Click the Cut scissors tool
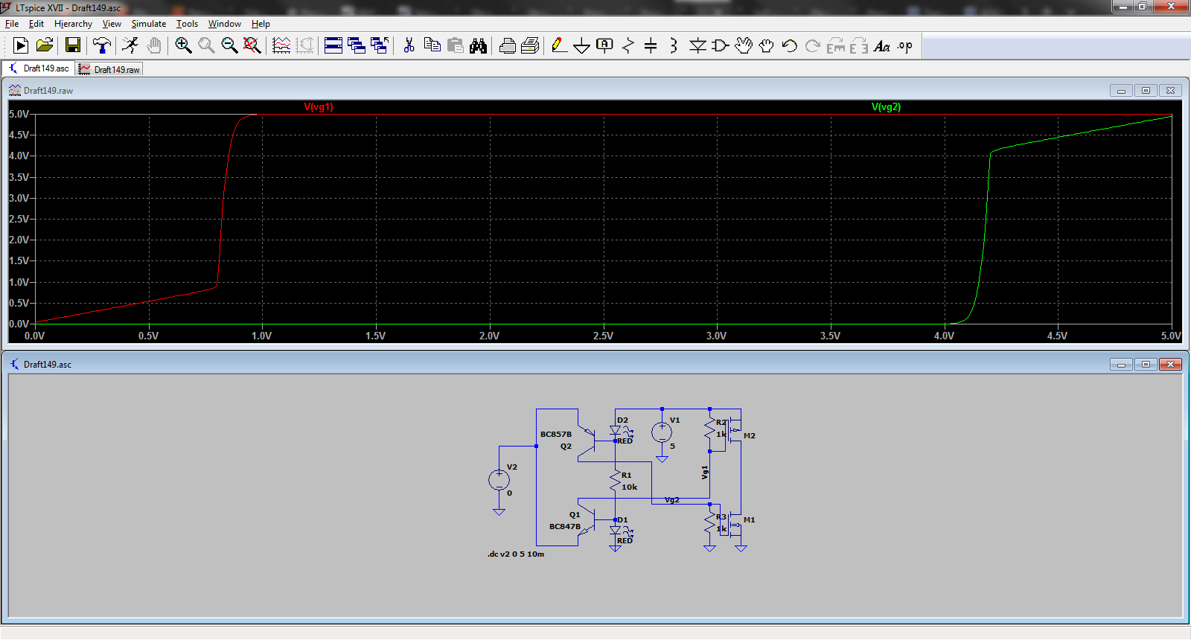1191x640 pixels. [409, 46]
